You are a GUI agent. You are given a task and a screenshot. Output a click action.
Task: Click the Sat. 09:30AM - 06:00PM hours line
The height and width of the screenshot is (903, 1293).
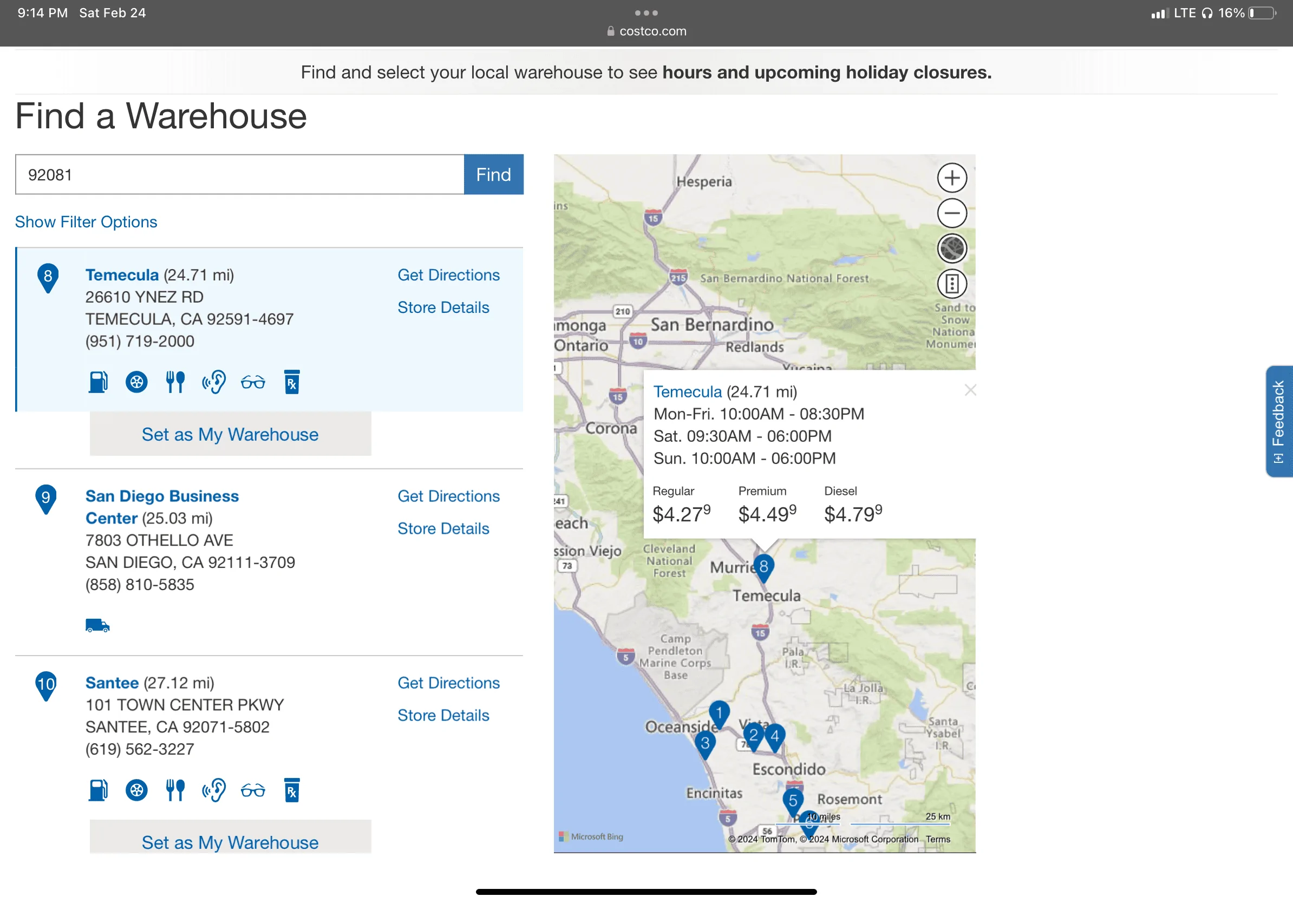point(742,436)
